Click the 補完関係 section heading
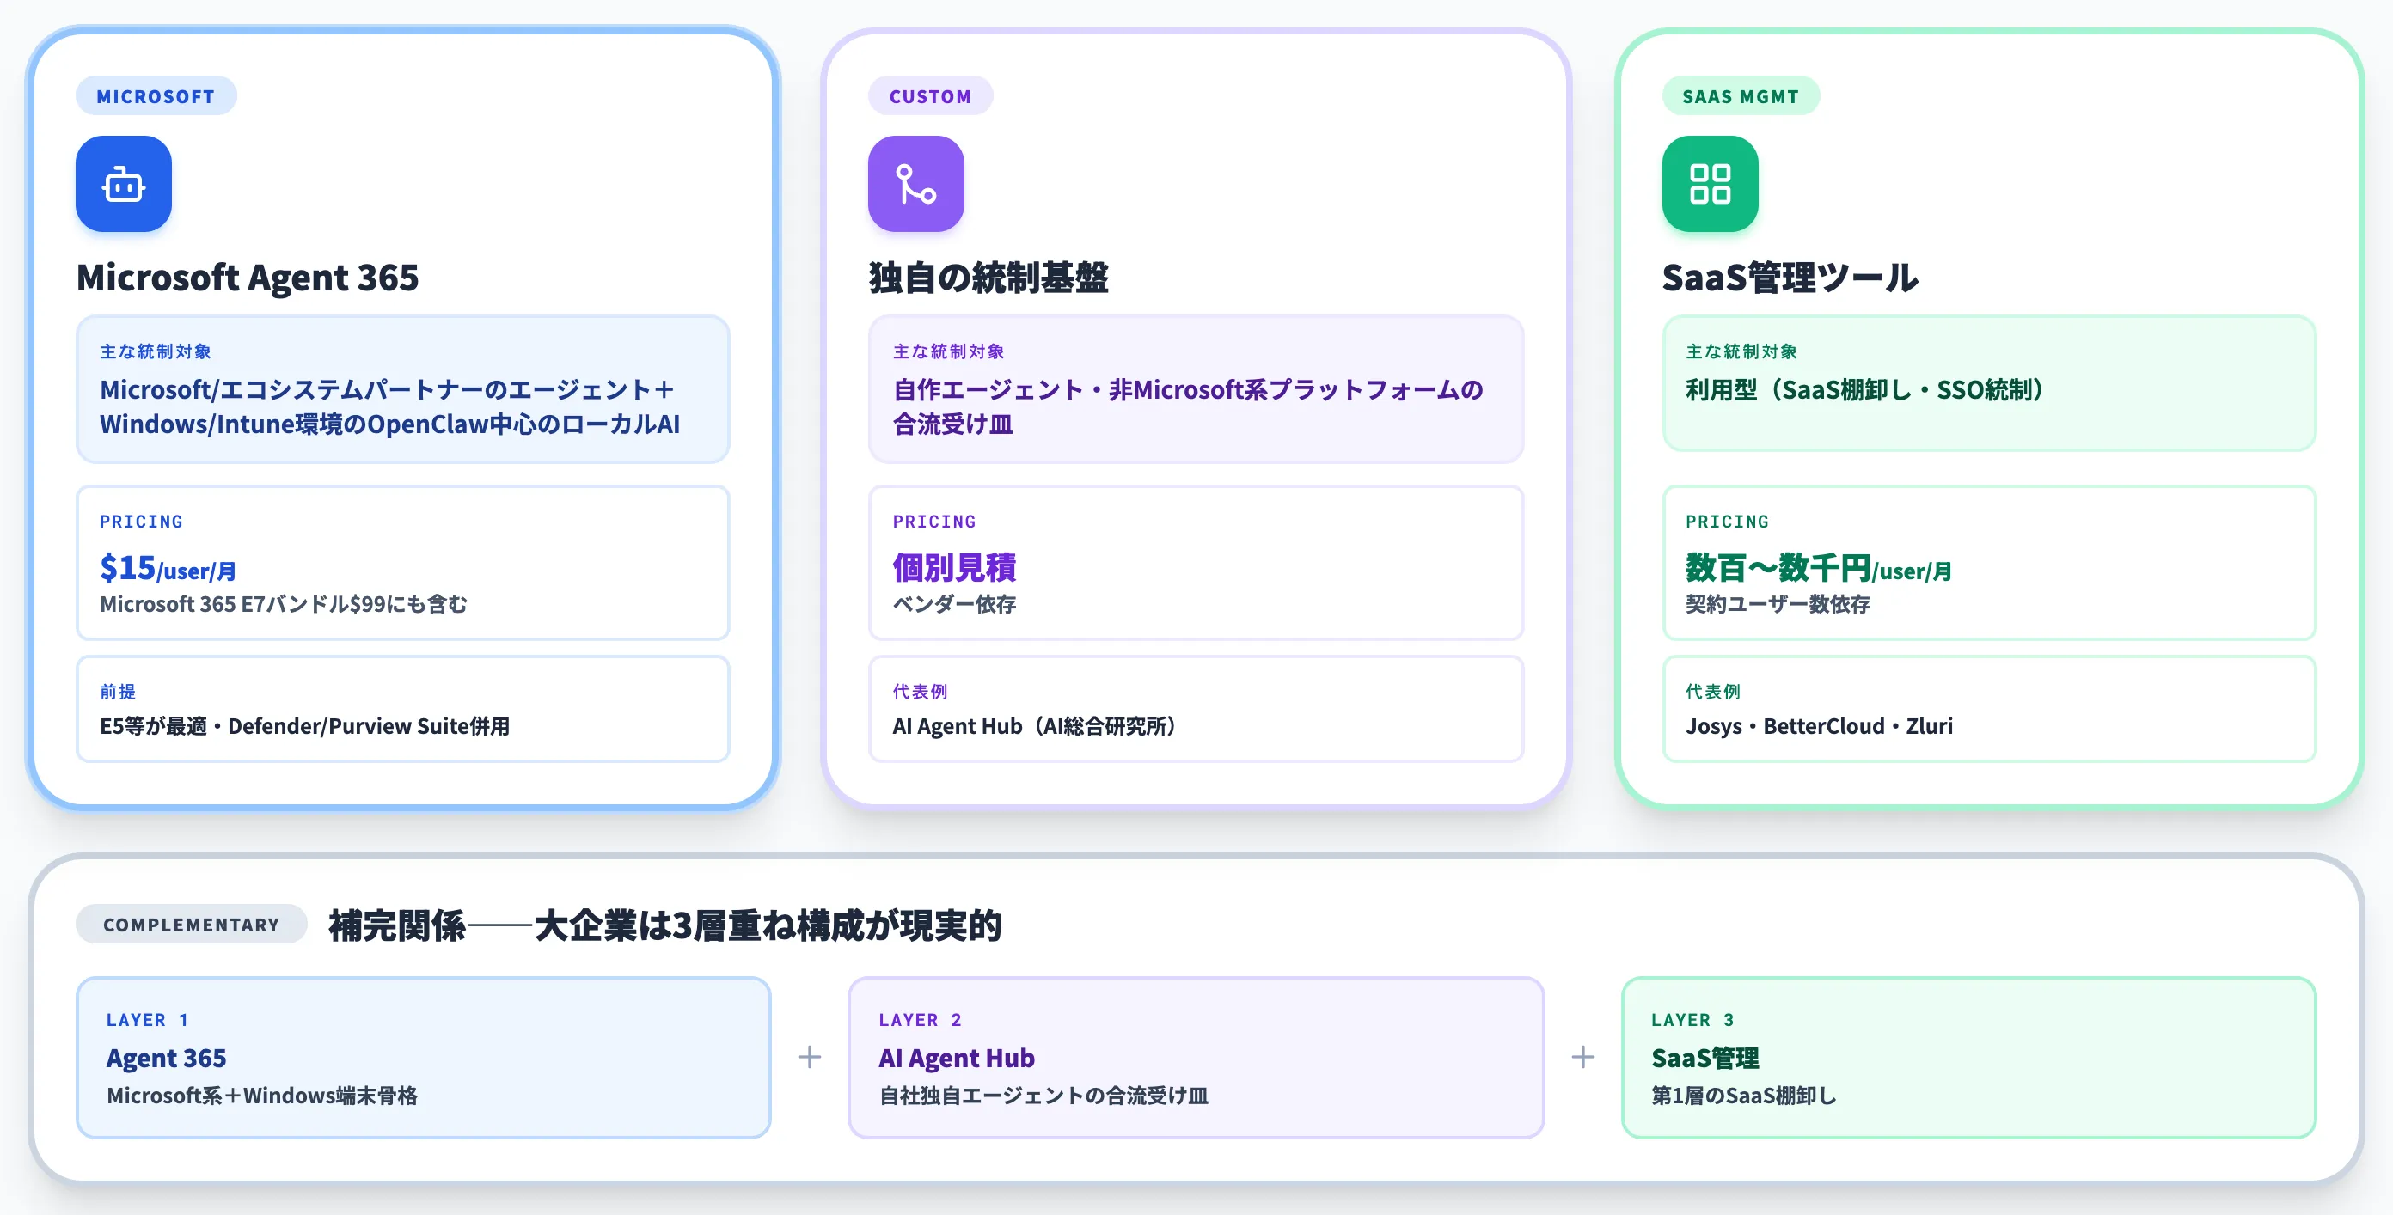This screenshot has height=1215, width=2393. pos(665,925)
